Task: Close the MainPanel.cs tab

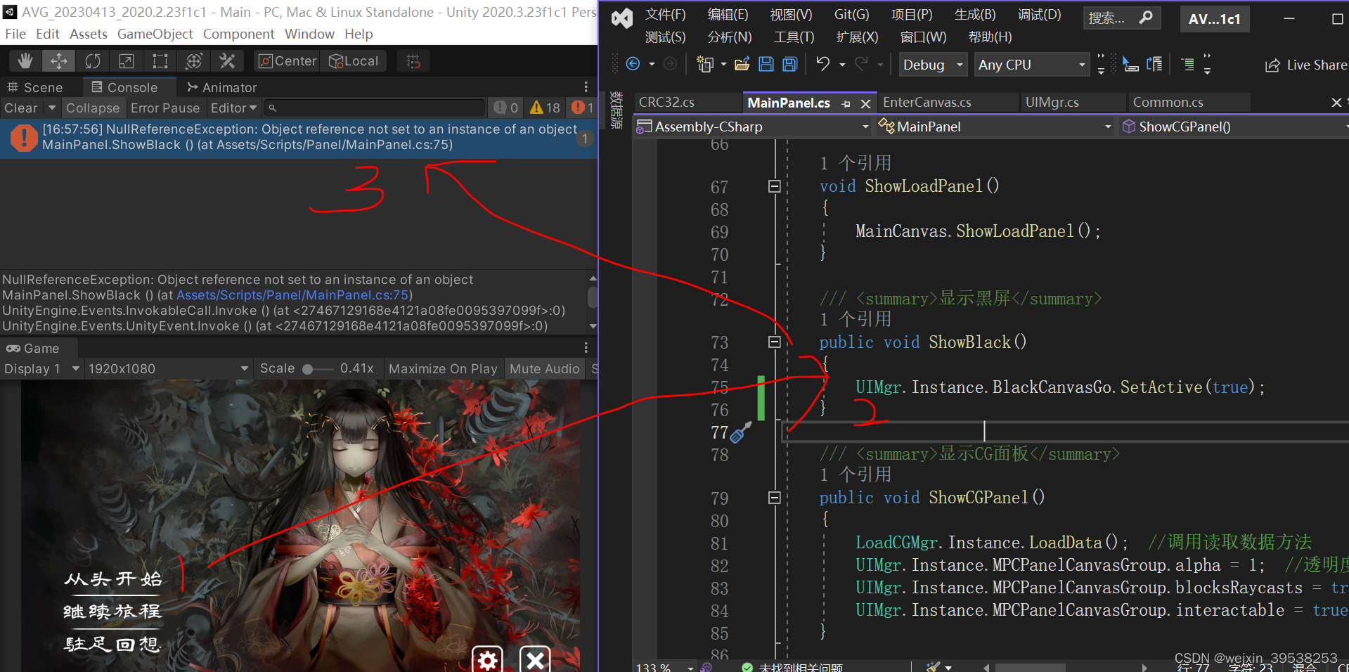Action: (x=866, y=103)
